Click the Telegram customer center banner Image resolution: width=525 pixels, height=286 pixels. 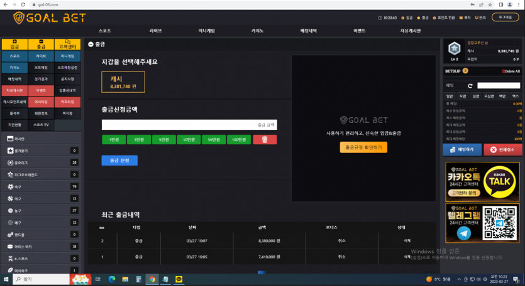pos(483,223)
